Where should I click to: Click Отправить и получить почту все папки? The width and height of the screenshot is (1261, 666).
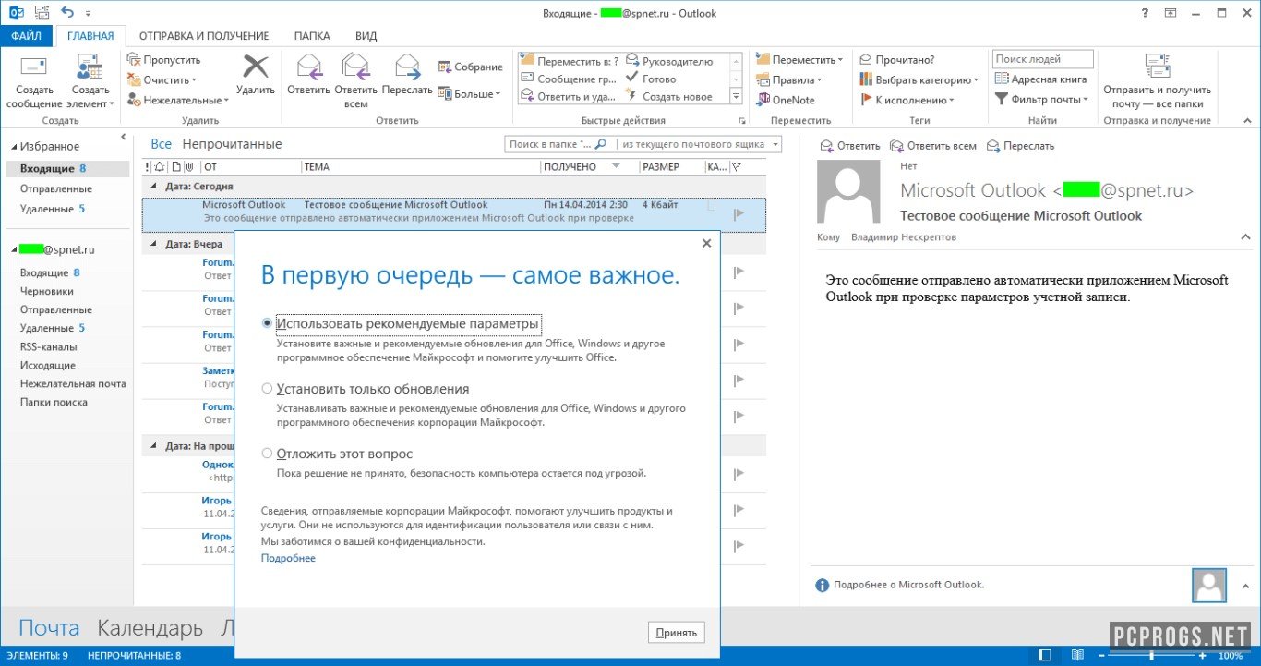[1157, 81]
